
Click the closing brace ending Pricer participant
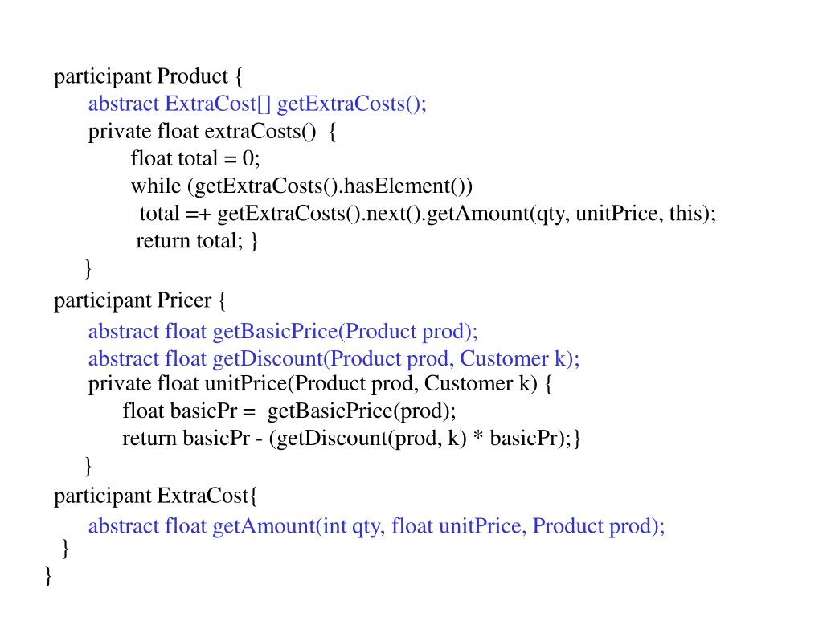point(88,465)
